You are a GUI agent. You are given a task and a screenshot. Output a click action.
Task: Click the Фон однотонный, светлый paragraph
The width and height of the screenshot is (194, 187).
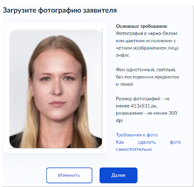coord(147,77)
